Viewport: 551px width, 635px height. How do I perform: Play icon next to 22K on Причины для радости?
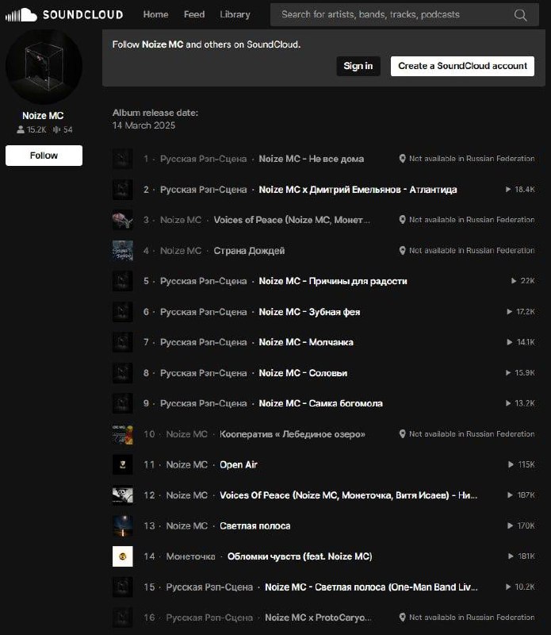pyautogui.click(x=514, y=281)
